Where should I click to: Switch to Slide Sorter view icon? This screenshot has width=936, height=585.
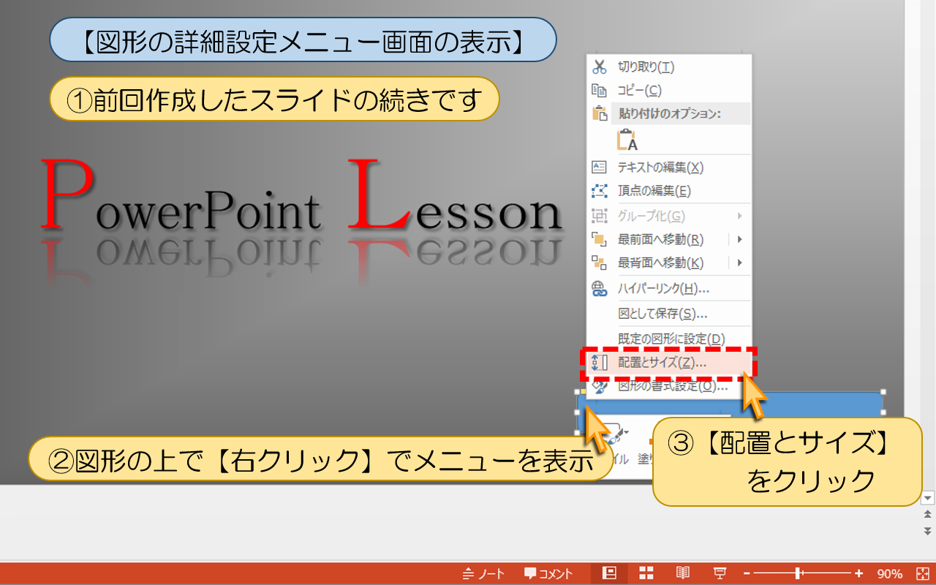(x=646, y=573)
